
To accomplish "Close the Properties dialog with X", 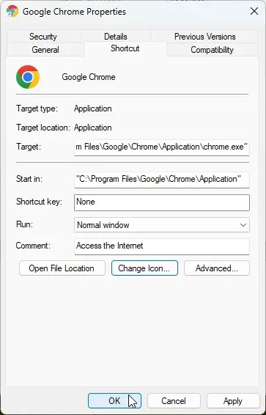I will [x=254, y=11].
